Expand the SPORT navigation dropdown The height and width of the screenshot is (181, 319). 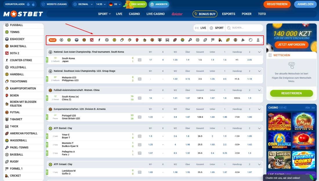pos(104,14)
